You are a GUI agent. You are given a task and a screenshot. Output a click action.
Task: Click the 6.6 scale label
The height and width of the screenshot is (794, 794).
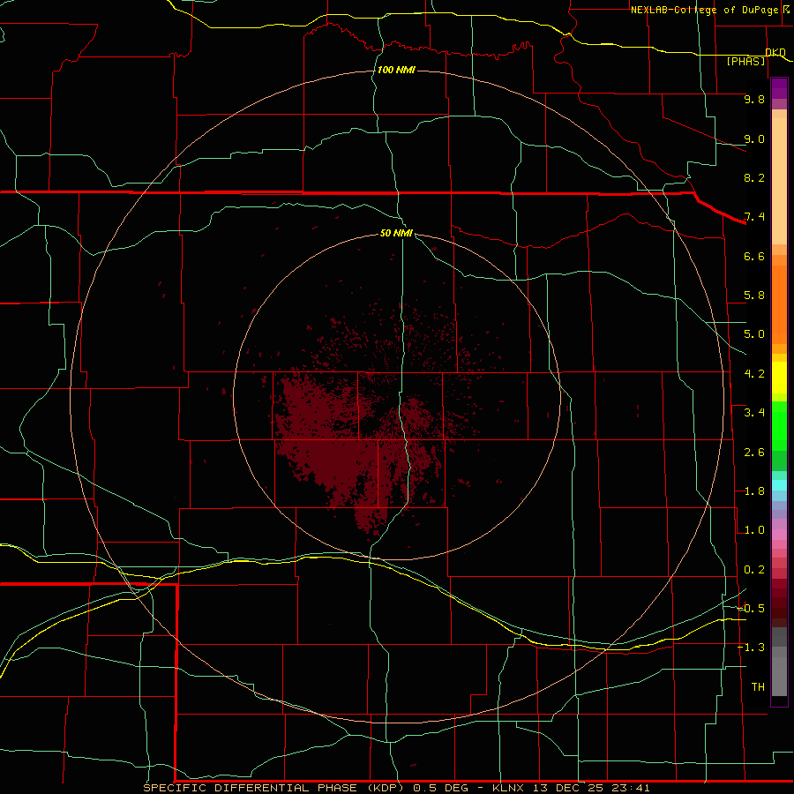[754, 256]
